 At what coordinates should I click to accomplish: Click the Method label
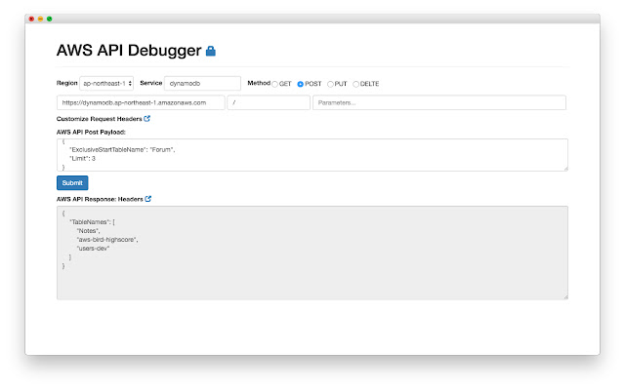pos(259,83)
